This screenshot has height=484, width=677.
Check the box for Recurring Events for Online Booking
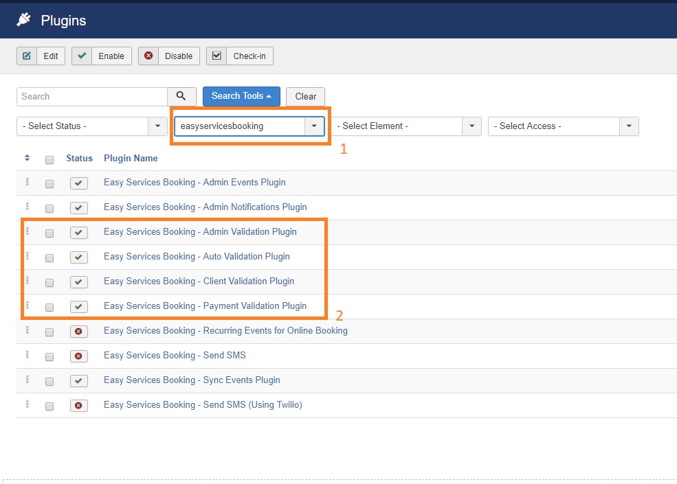[49, 332]
